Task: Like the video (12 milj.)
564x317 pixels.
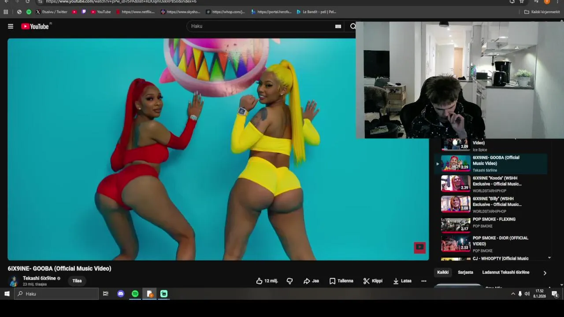Action: pos(267,281)
